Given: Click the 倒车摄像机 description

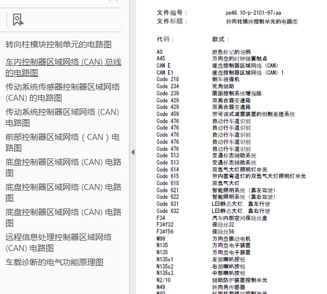Looking at the screenshot, I should coord(226,79).
